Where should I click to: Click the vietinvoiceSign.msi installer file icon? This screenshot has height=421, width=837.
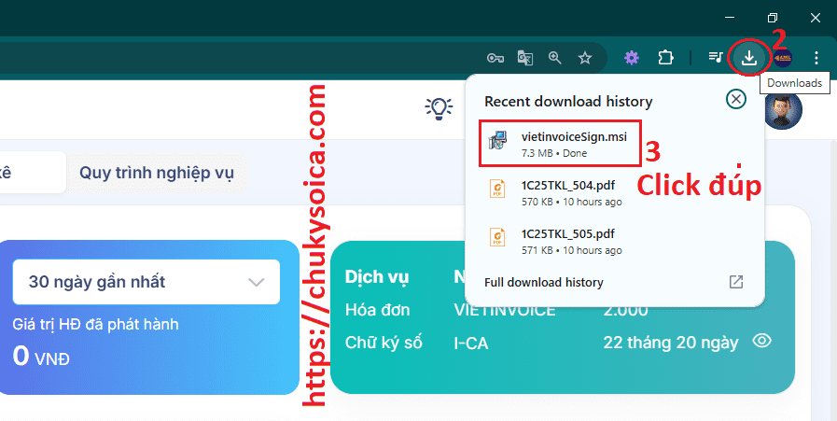click(497, 141)
